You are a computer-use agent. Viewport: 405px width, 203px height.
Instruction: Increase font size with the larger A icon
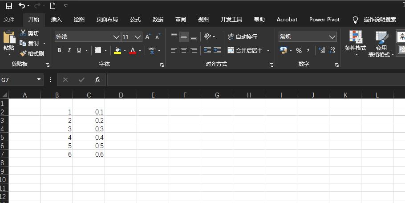click(x=148, y=37)
